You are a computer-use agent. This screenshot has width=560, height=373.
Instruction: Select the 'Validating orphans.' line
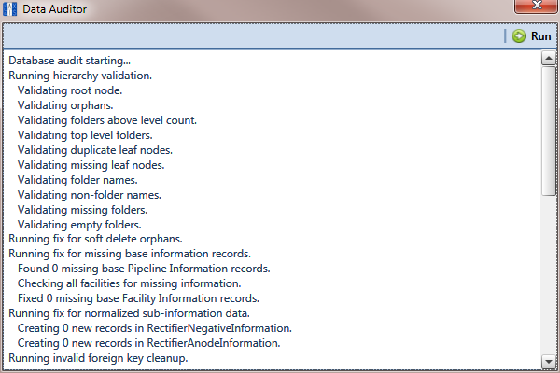(65, 105)
